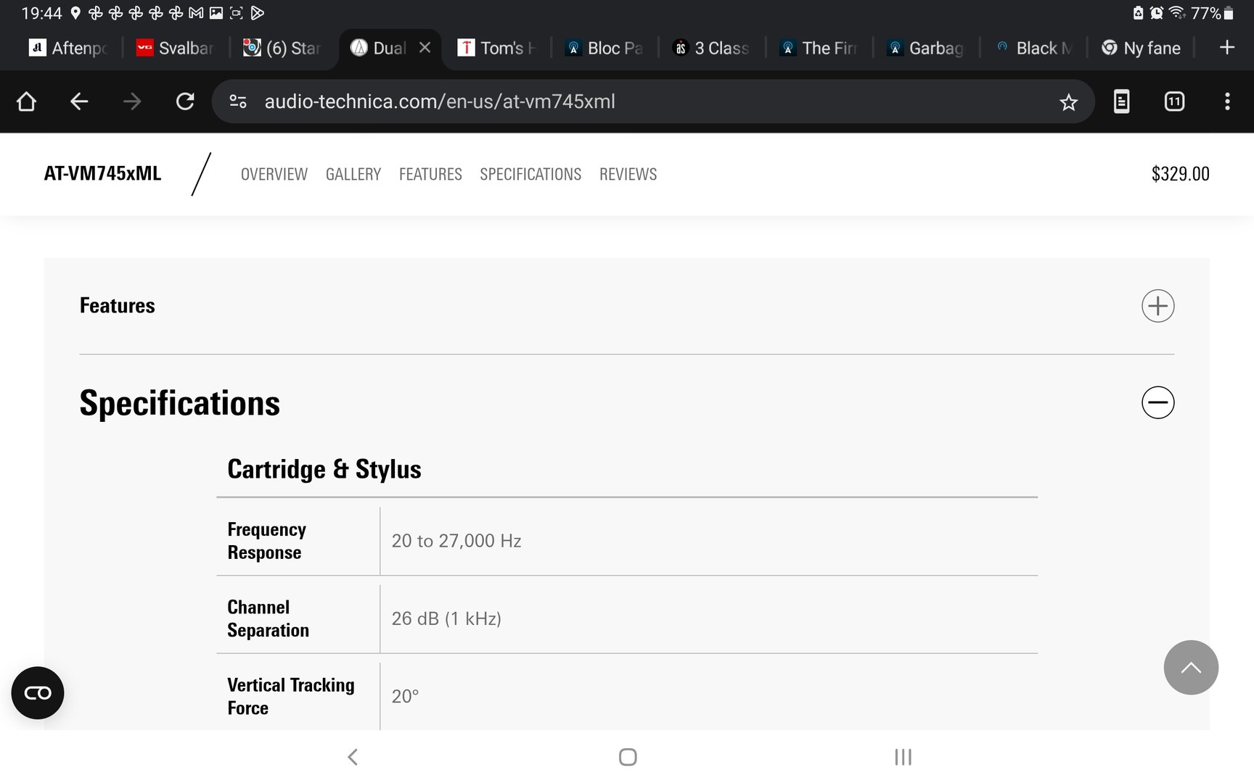The image size is (1254, 783).
Task: Select the 20 to 27,000 Hz value
Action: pyautogui.click(x=456, y=541)
